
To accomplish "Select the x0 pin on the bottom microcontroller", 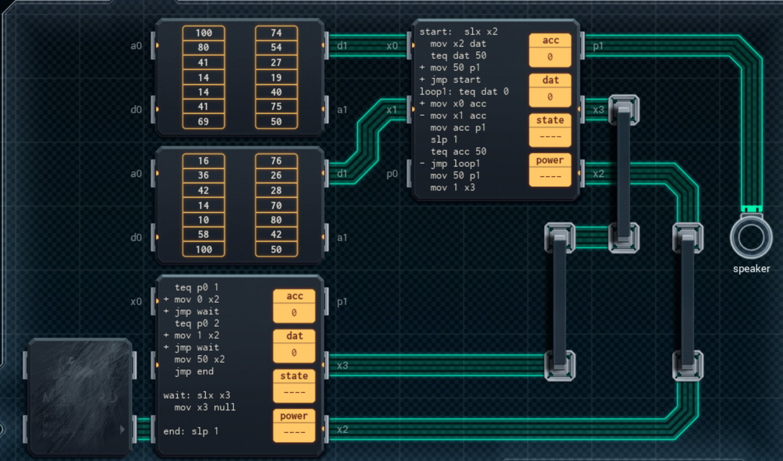I will (x=154, y=302).
